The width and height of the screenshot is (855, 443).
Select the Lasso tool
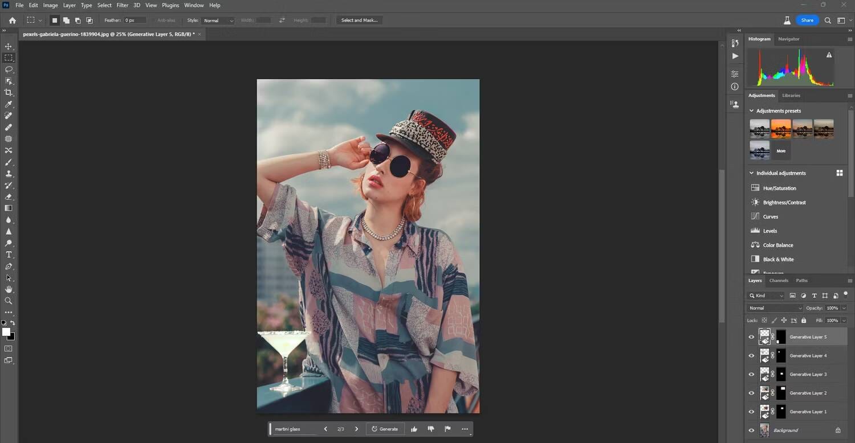pos(9,69)
